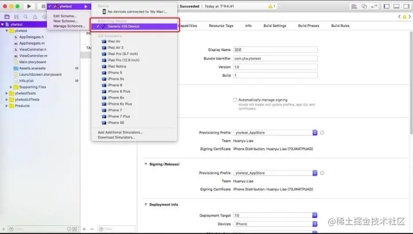Remove target with the minus button
The height and width of the screenshot is (234, 413).
click(92, 229)
